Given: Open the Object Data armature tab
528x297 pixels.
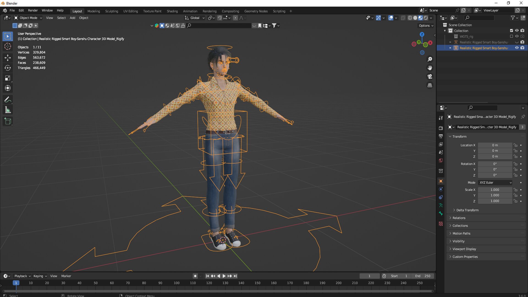Looking at the screenshot, I should [x=441, y=205].
